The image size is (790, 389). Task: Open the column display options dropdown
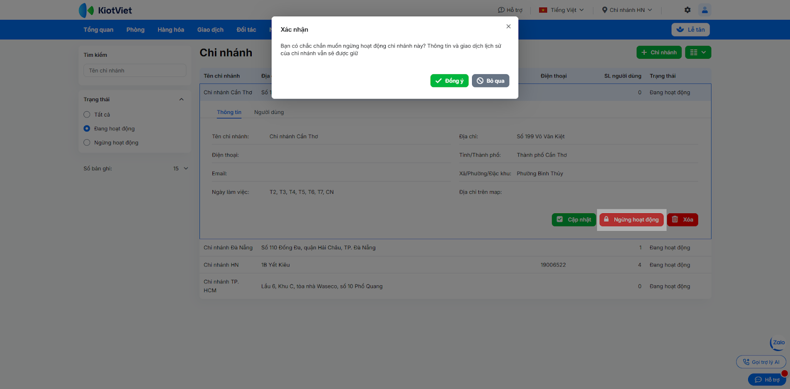tap(698, 52)
